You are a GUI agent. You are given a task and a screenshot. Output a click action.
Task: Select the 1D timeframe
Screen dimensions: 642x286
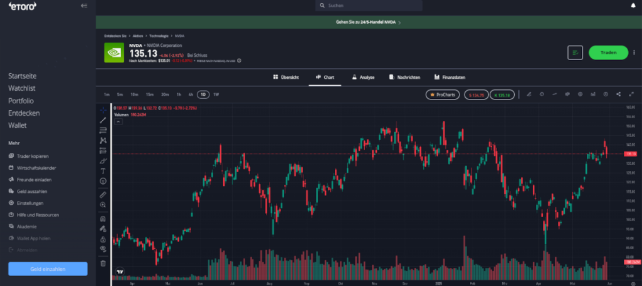pos(203,94)
